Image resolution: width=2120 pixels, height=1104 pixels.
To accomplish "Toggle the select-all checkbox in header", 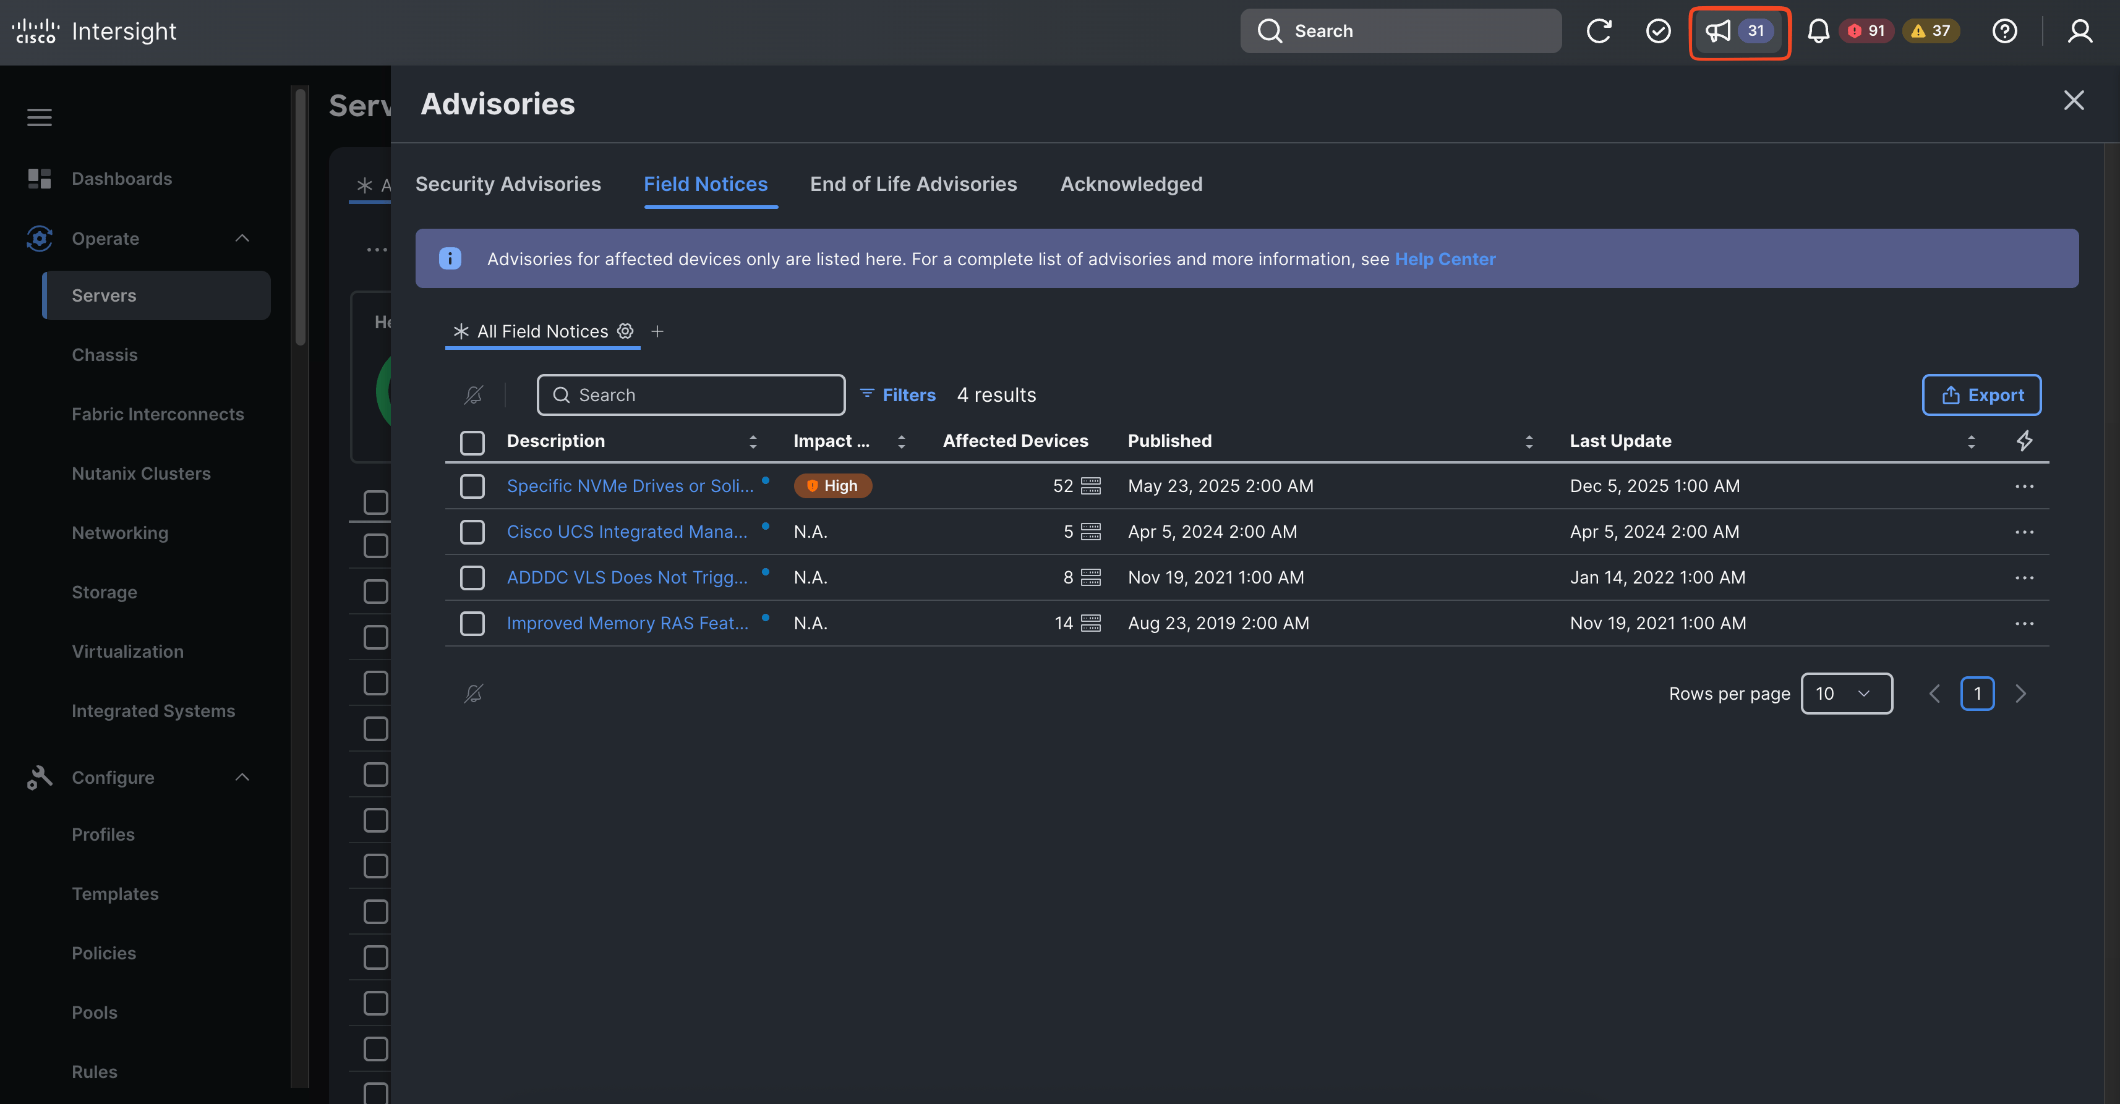I will pos(472,442).
